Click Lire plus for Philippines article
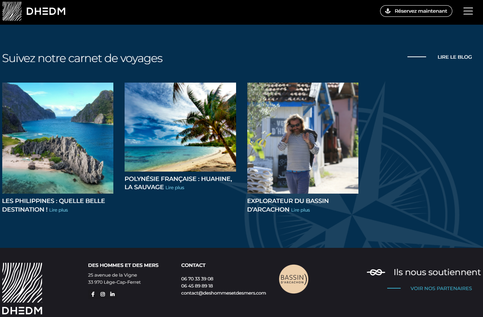This screenshot has width=483, height=317. pyautogui.click(x=58, y=210)
